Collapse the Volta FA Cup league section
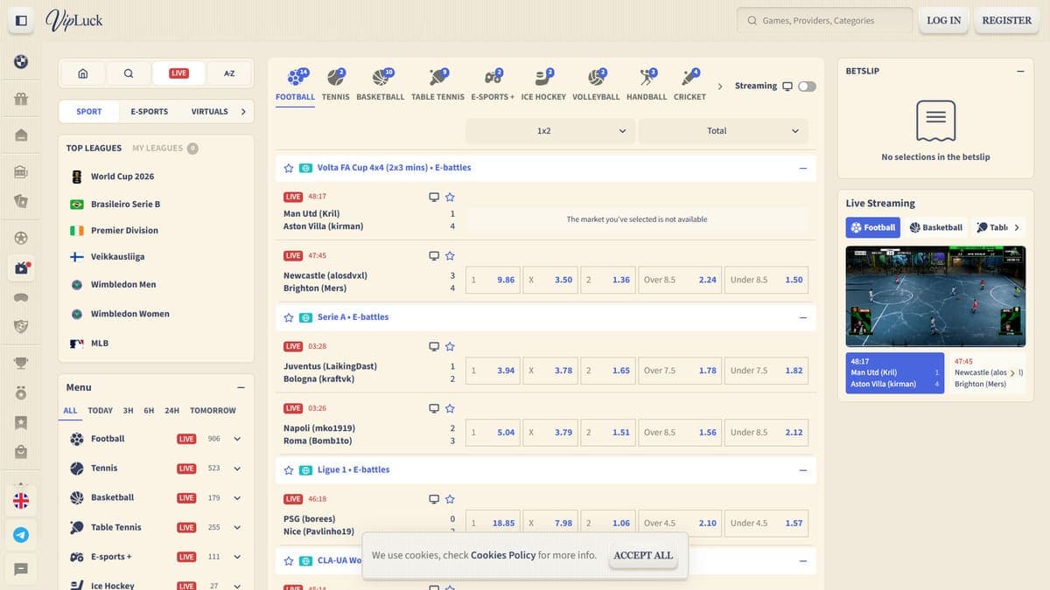Image resolution: width=1050 pixels, height=590 pixels. click(x=802, y=168)
